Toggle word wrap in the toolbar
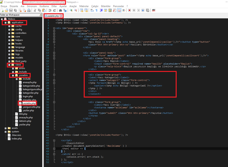The image size is (228, 167). click(x=92, y=10)
